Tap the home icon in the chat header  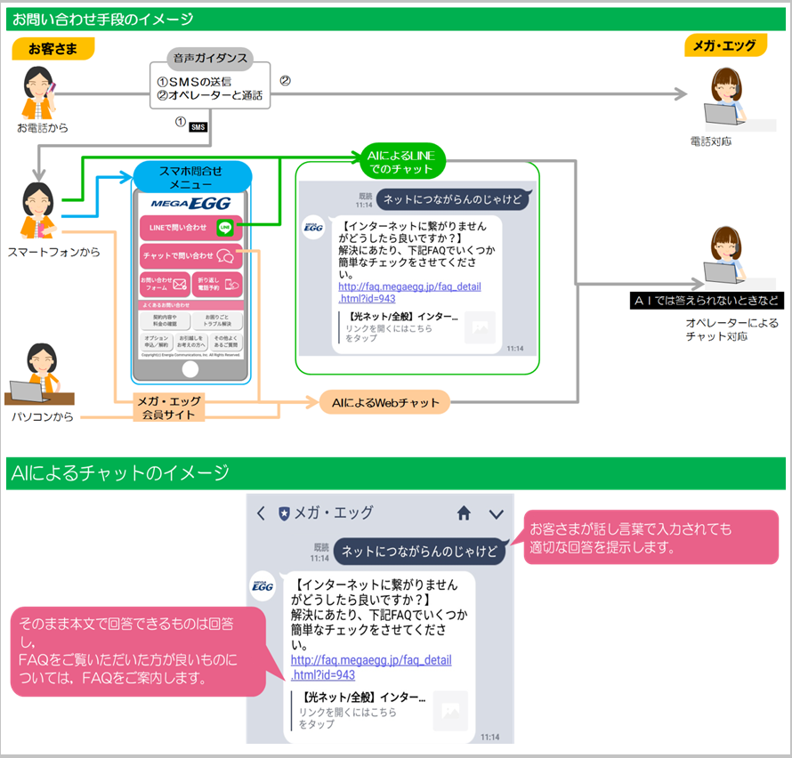(x=464, y=513)
